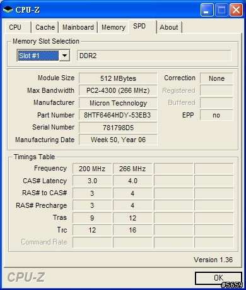Go to the Memory tab
Screen dimensions: 246x290
pyautogui.click(x=114, y=27)
